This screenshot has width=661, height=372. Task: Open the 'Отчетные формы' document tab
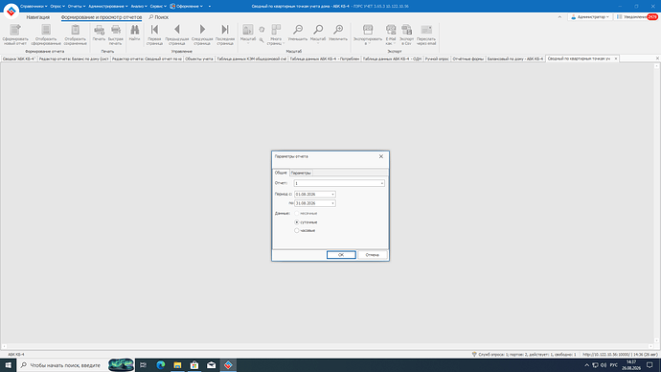467,58
